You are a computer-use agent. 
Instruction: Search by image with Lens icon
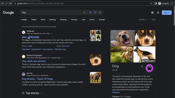click(95, 13)
